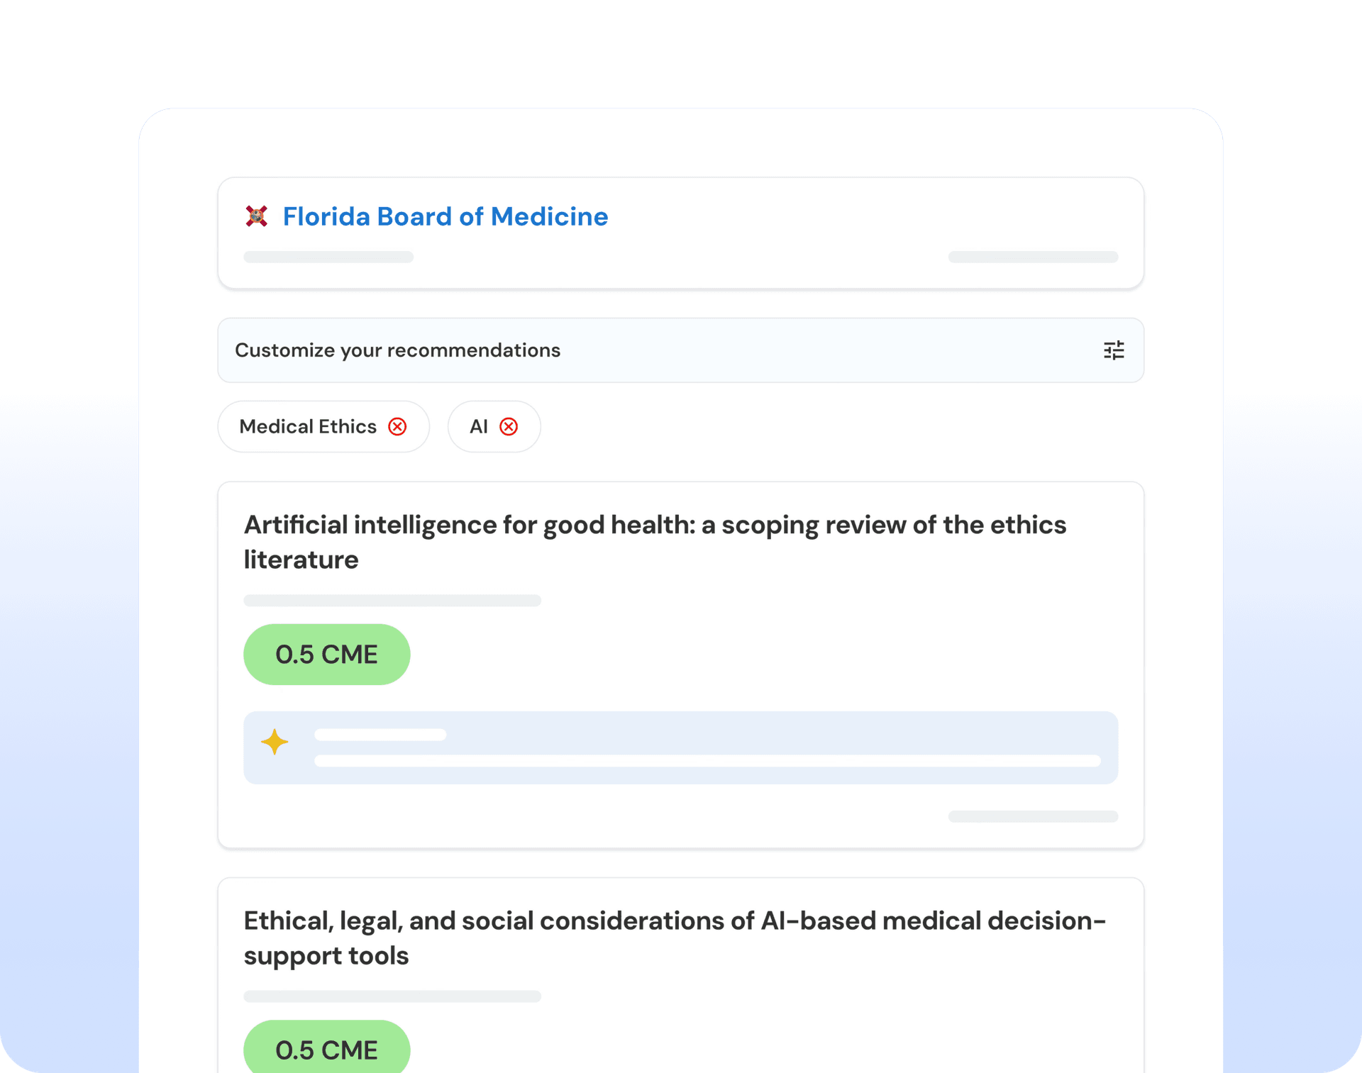The width and height of the screenshot is (1362, 1073).
Task: Click the gray bar under the scoping review title
Action: tap(392, 601)
